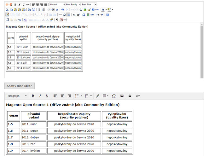Center align text in the top editor
This screenshot has height=156, width=208.
38,4
